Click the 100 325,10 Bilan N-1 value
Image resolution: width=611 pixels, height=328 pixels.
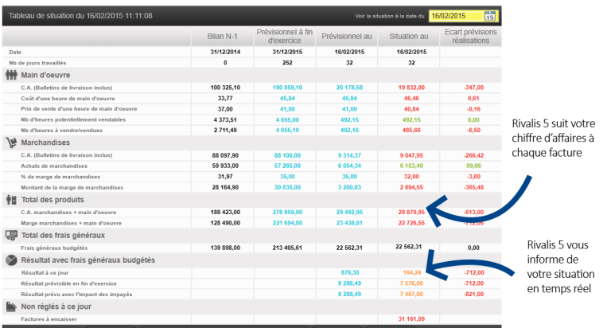225,88
